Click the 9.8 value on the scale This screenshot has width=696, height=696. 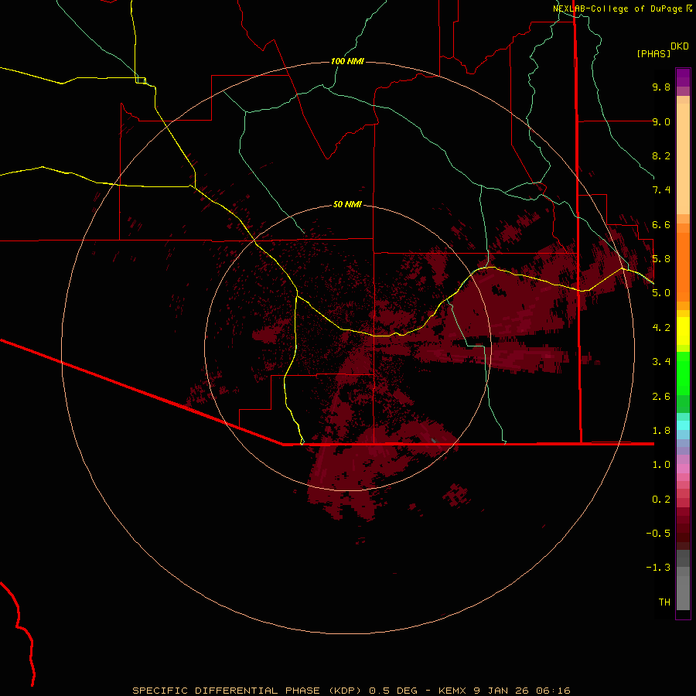661,87
